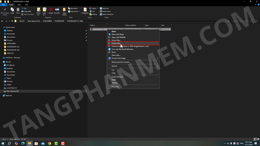Click the Pin to Quick access icon
Viewport: 260px width, 146px height.
coord(5,10)
